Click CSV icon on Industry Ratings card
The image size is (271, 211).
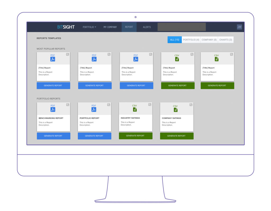pyautogui.click(x=135, y=109)
